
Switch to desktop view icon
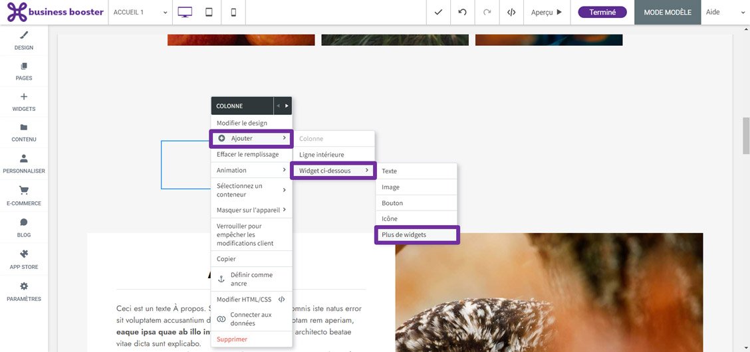[185, 12]
